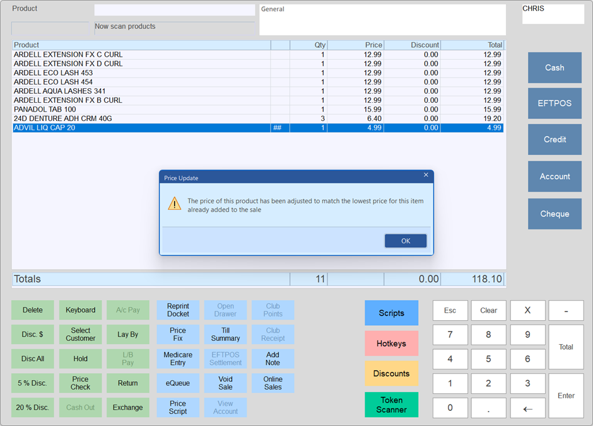Click keypad digit 5

pos(489,359)
